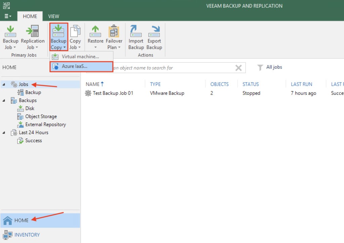Sort by TYPE column header
The image size is (344, 243).
(155, 84)
